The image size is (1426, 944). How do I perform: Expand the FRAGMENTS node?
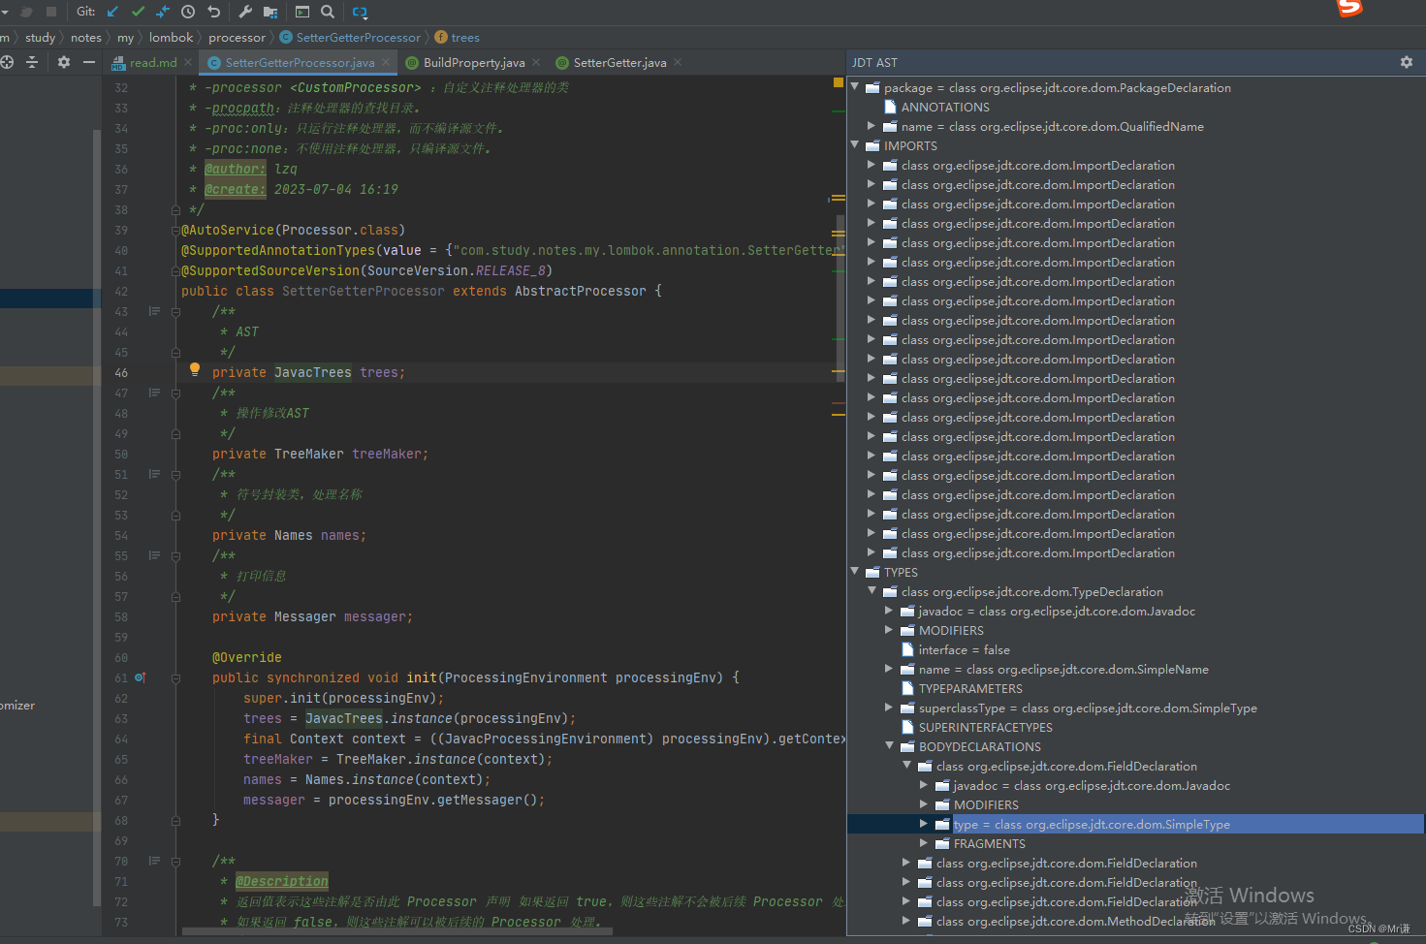pyautogui.click(x=924, y=843)
